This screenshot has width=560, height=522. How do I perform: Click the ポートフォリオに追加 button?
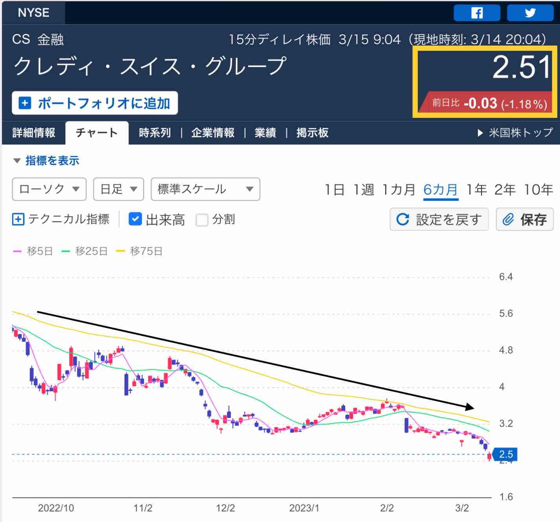pyautogui.click(x=95, y=103)
